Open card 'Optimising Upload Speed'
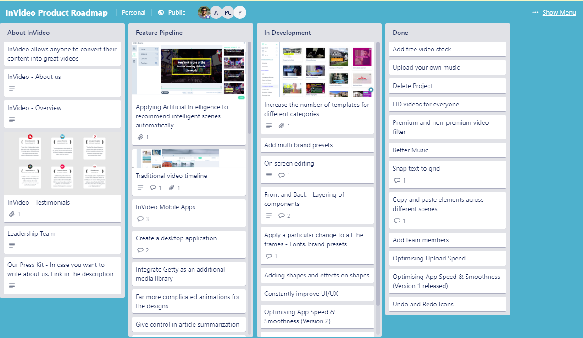The width and height of the screenshot is (583, 338). 448,258
